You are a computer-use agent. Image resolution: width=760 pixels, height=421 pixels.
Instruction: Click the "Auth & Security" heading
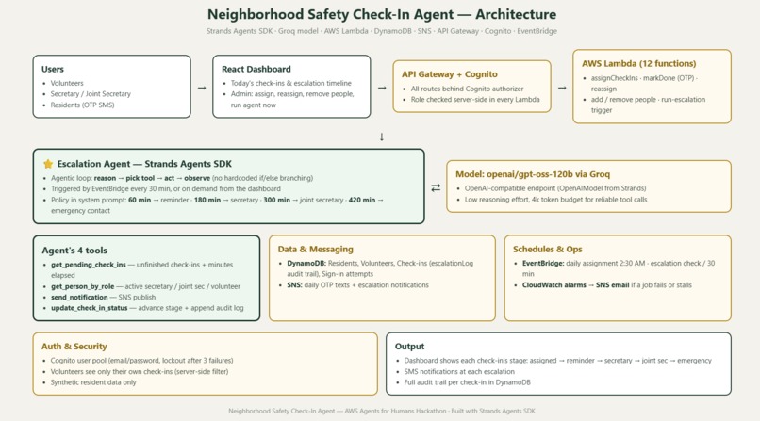(x=74, y=347)
